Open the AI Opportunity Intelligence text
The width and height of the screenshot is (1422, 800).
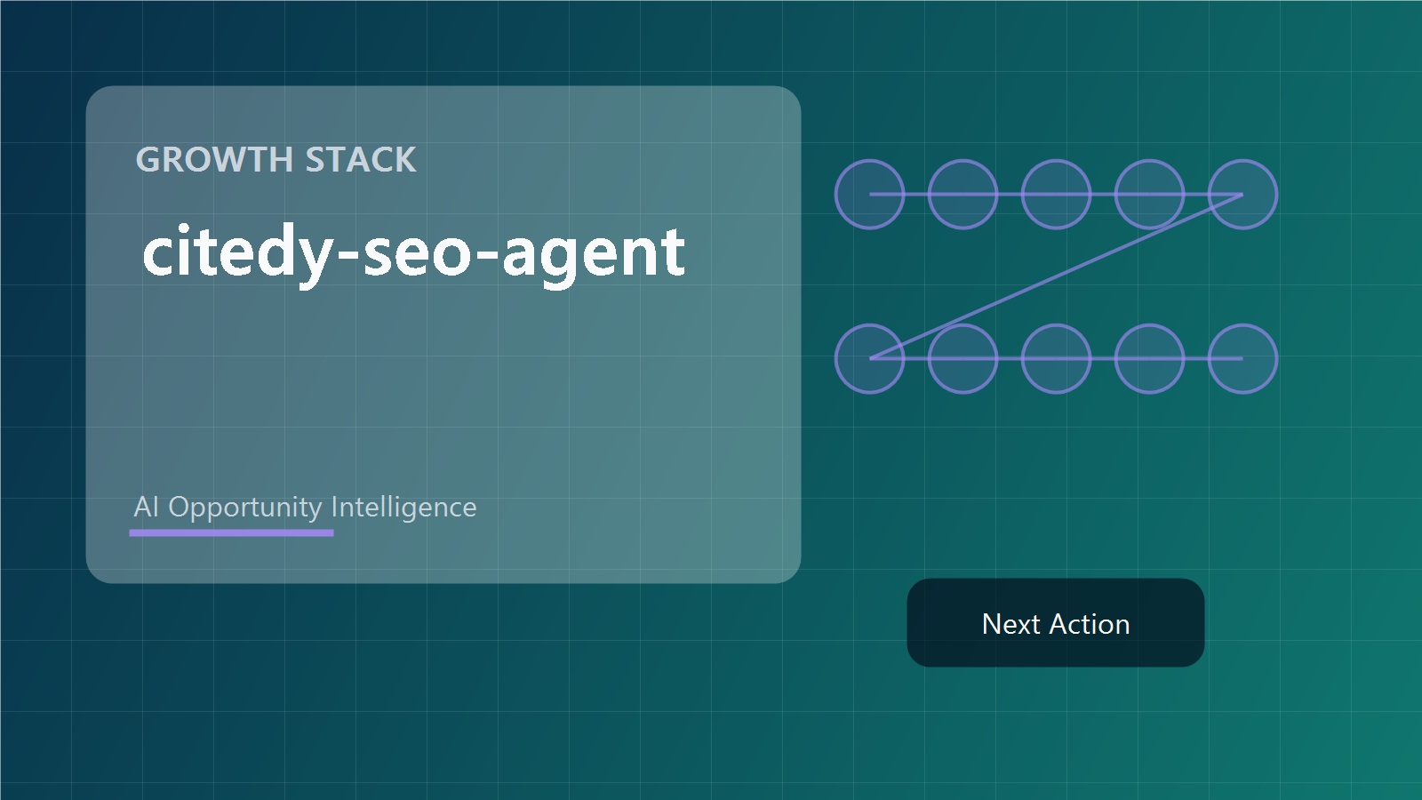(305, 507)
